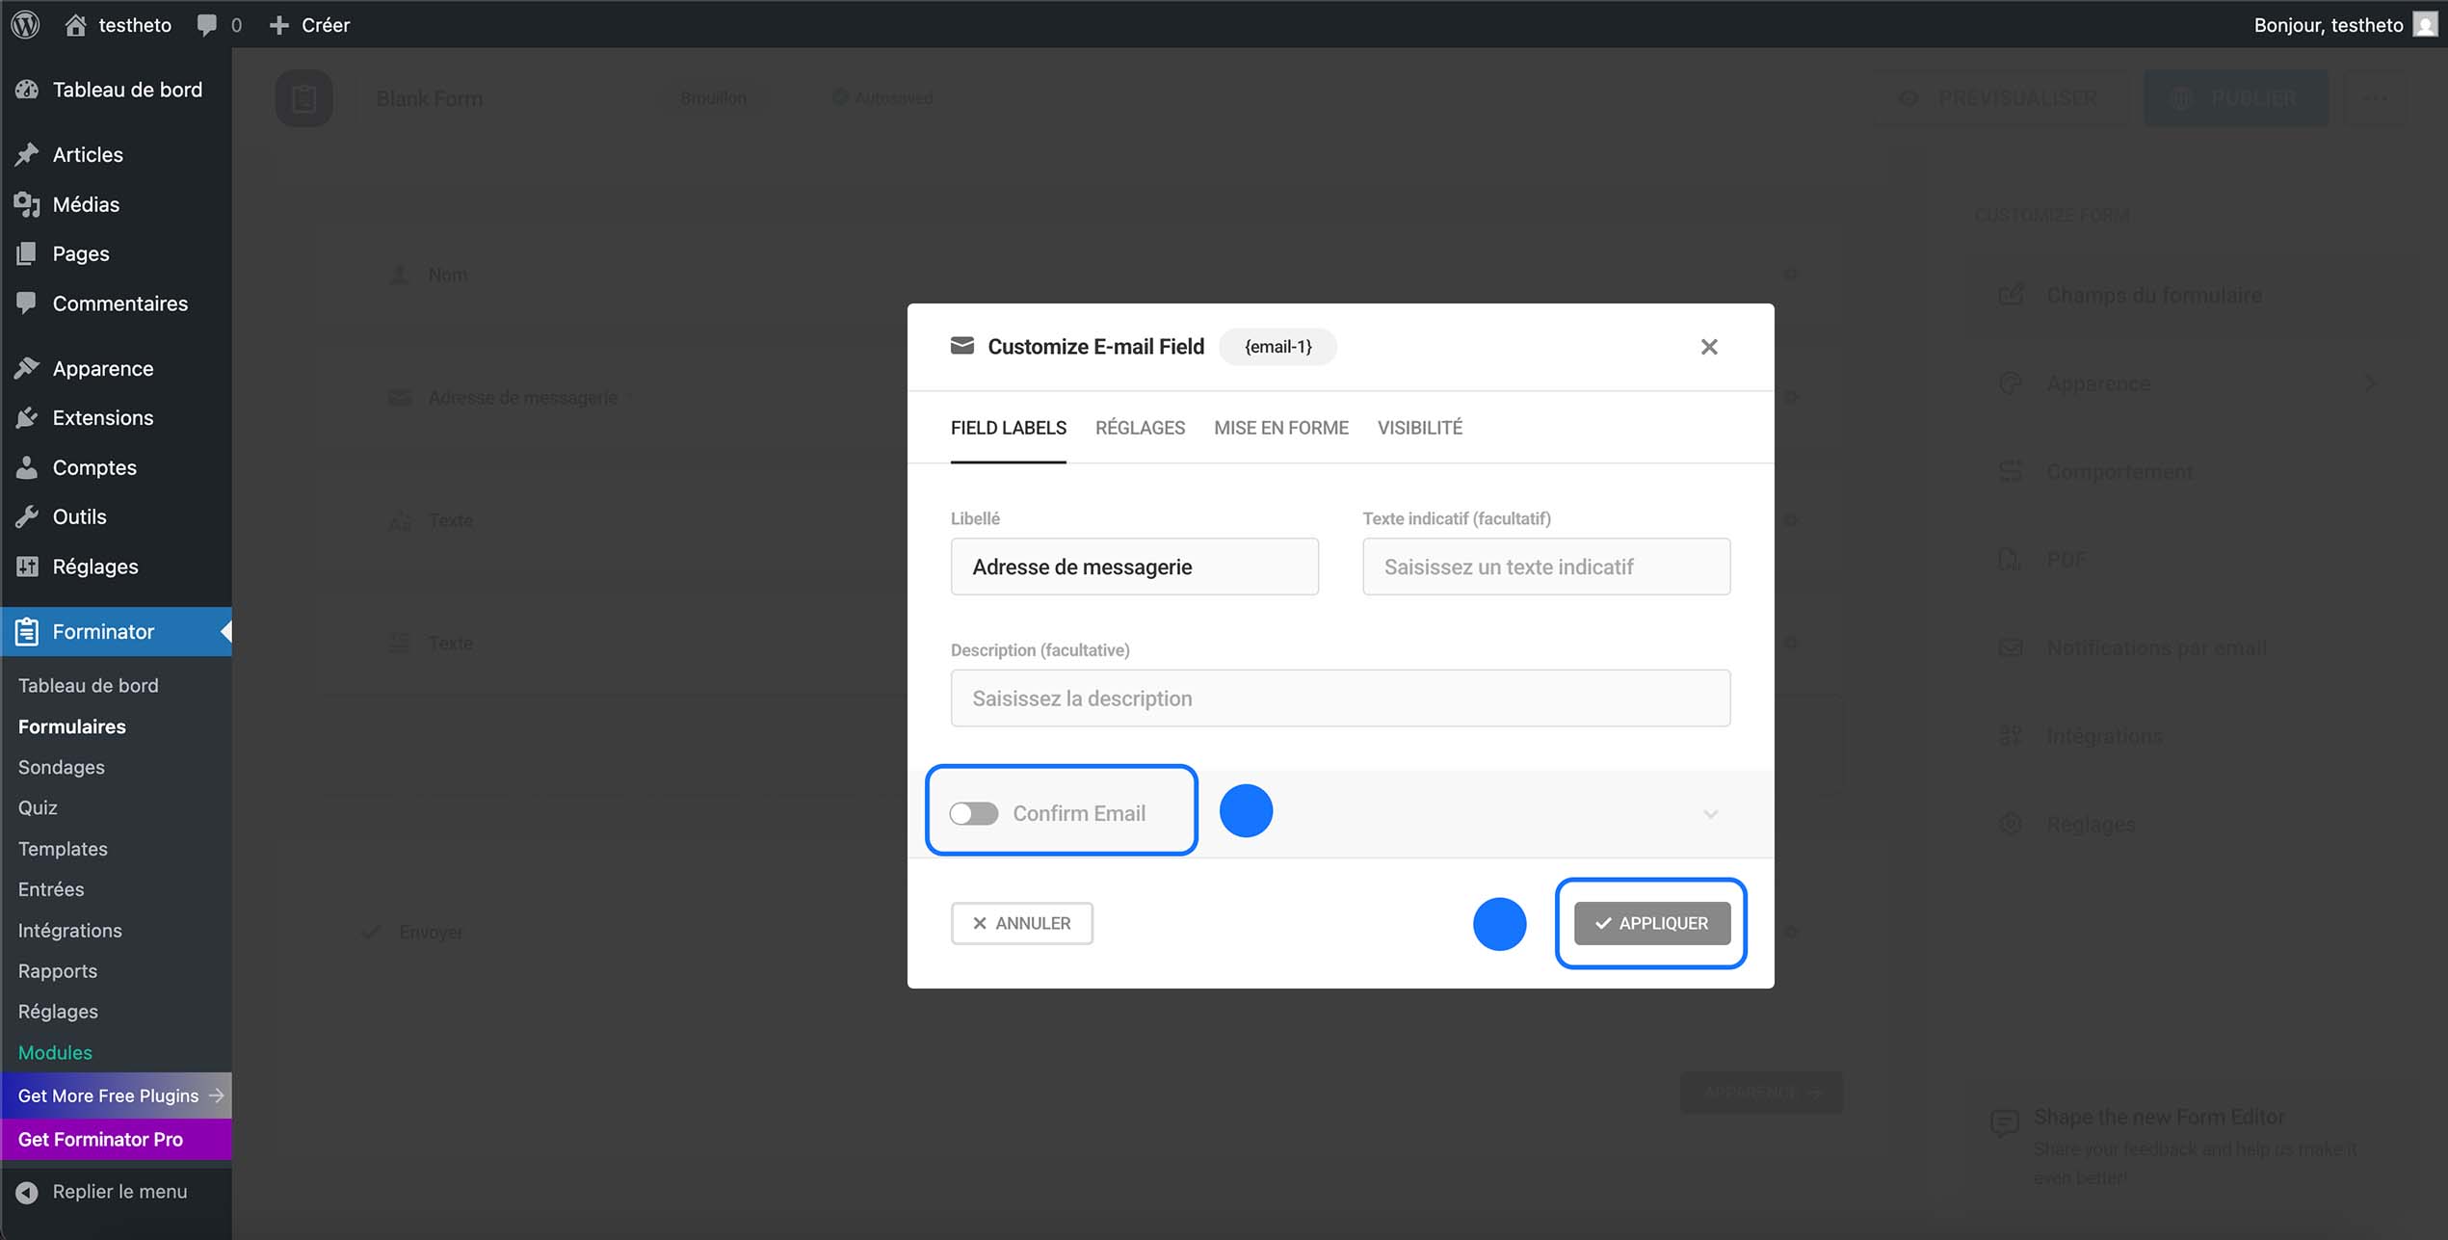Select the Articles pin icon in the sidebar
This screenshot has width=2448, height=1240.
[x=28, y=153]
